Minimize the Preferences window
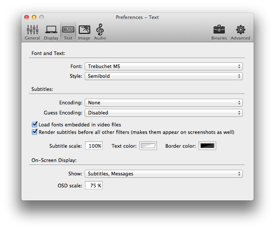275x230 pixels. pyautogui.click(x=34, y=17)
